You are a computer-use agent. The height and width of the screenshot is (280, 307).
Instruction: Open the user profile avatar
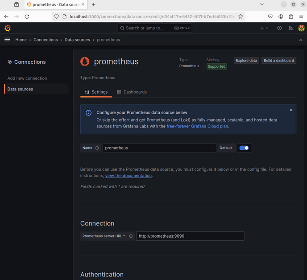(301, 28)
